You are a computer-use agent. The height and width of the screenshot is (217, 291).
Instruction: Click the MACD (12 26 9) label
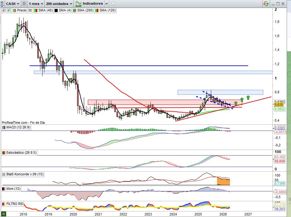(16, 127)
